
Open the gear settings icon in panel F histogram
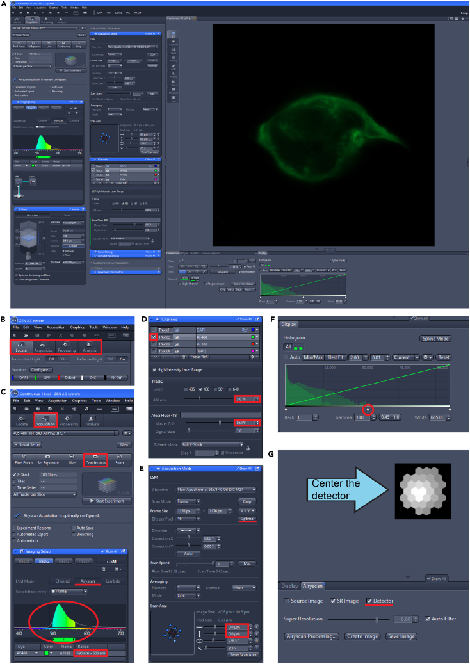point(426,357)
